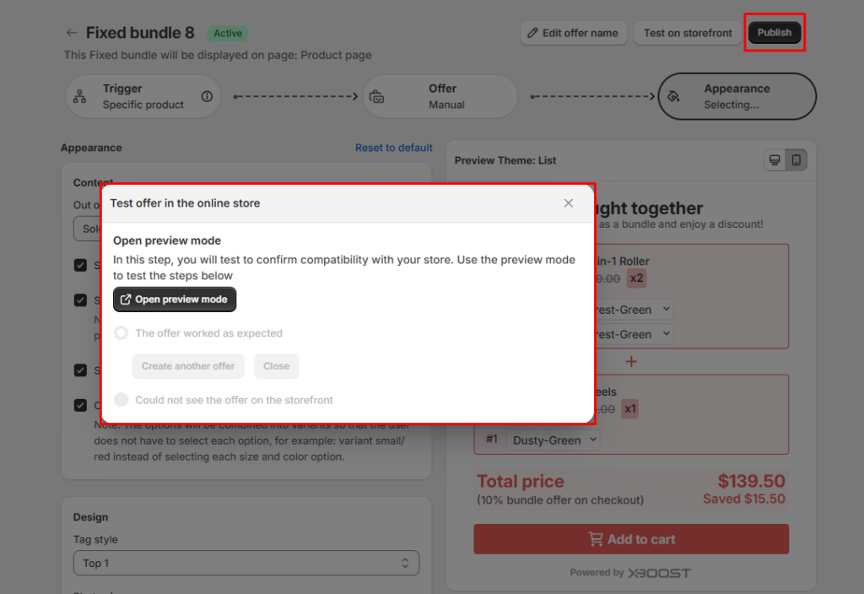Click the Trigger step hierarchy icon

coord(79,96)
